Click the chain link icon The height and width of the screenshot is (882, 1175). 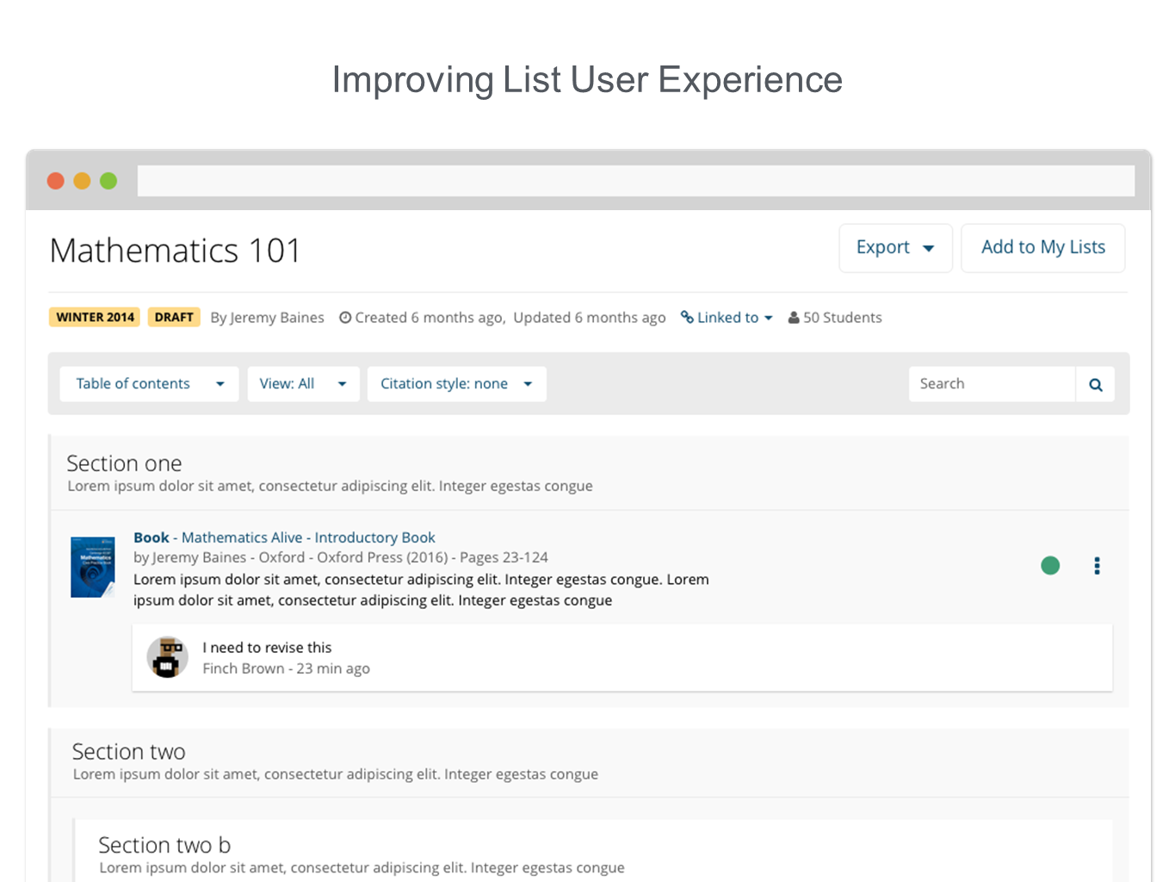[x=687, y=318]
